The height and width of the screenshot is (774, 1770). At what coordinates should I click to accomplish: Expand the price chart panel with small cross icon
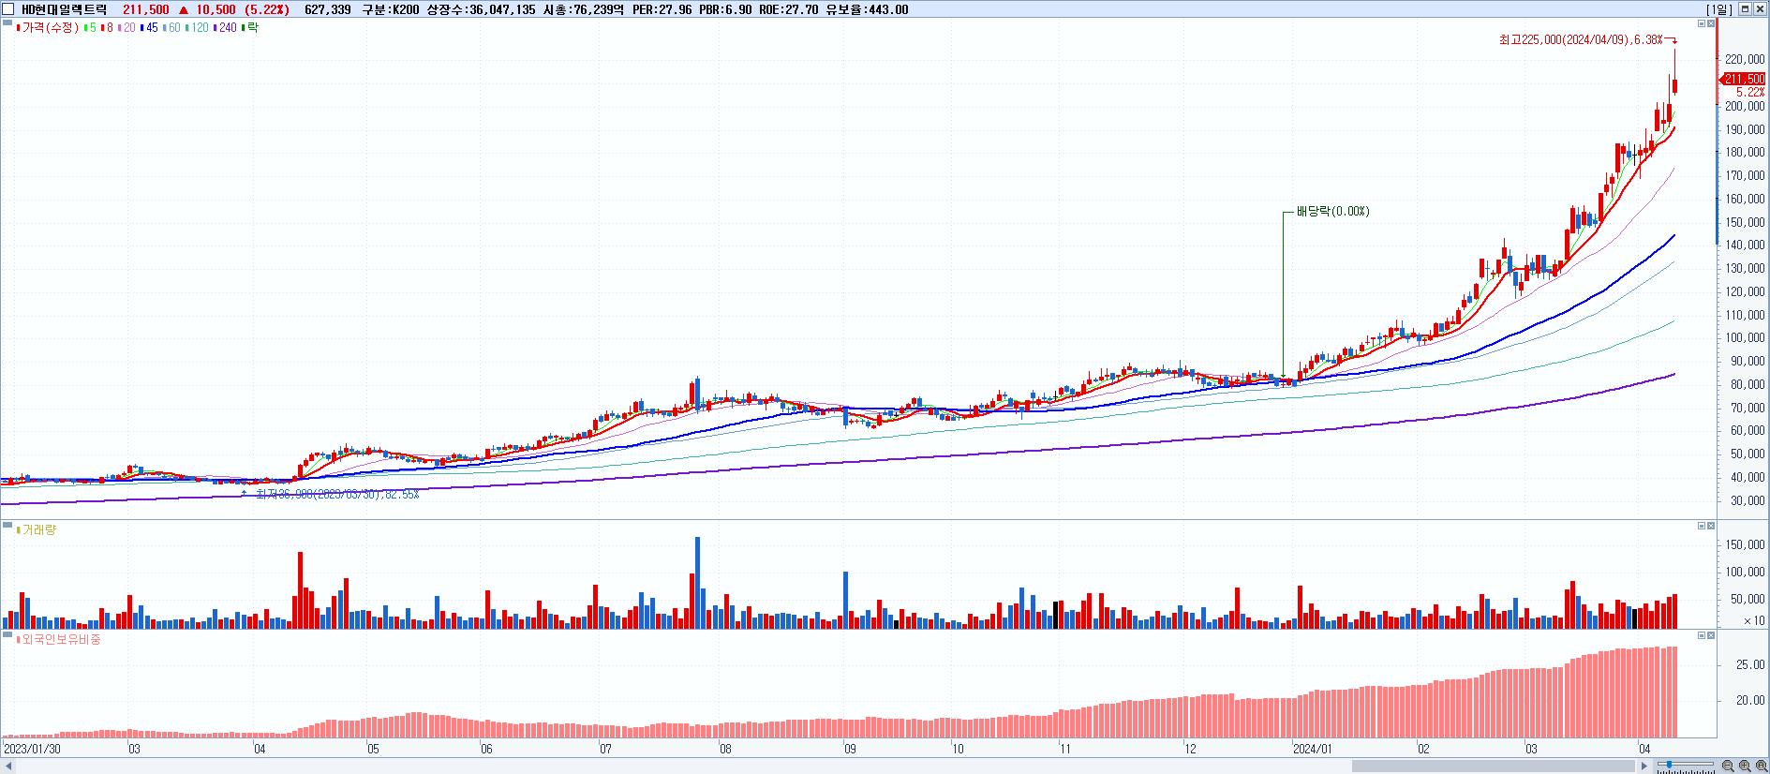pos(1711,23)
